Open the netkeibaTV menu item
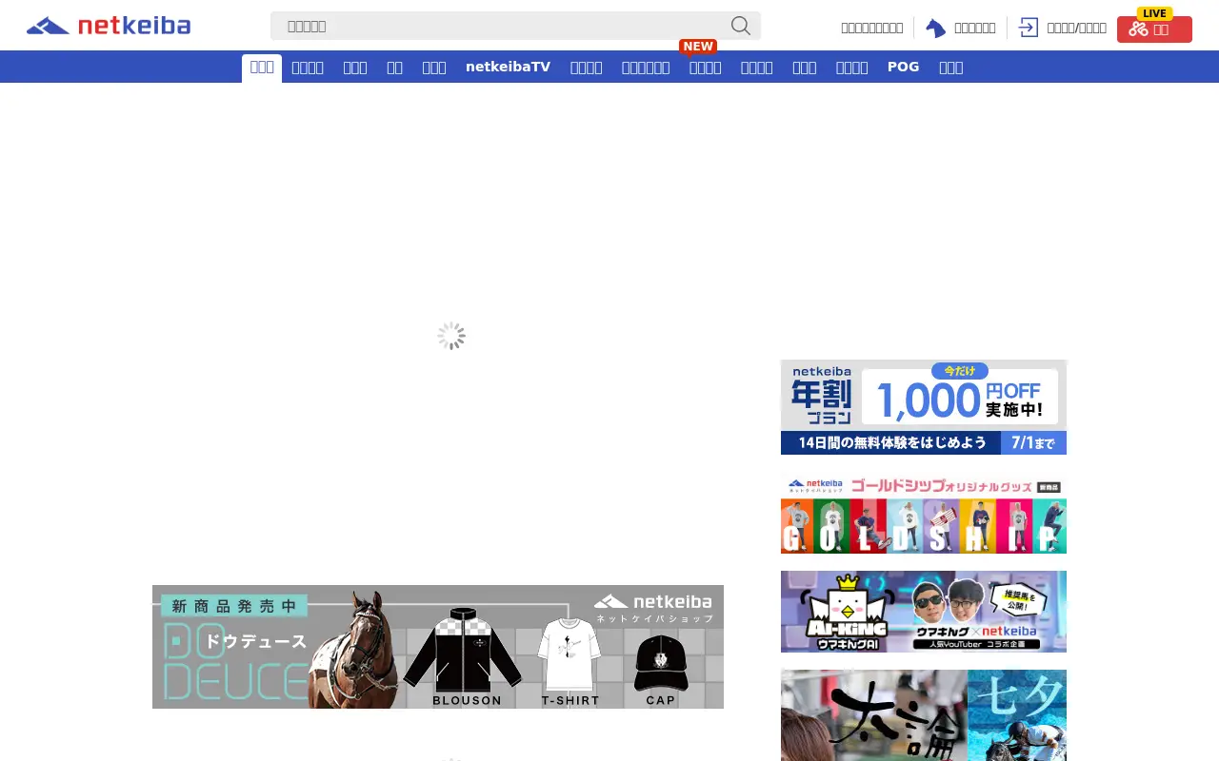 click(508, 67)
